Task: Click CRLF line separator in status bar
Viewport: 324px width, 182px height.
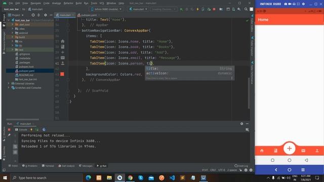Action: pyautogui.click(x=213, y=170)
